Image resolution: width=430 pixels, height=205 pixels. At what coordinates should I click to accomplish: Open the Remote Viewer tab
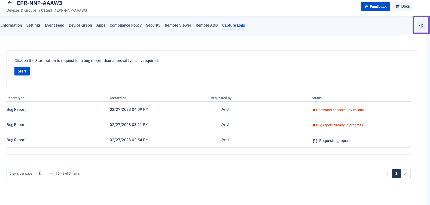[178, 25]
